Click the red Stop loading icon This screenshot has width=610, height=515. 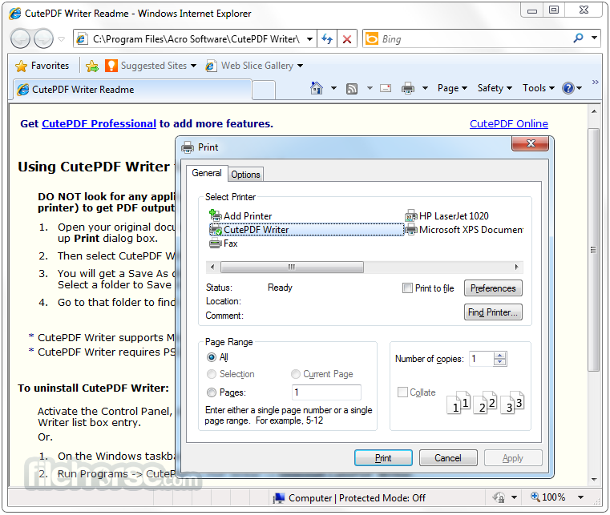[346, 38]
